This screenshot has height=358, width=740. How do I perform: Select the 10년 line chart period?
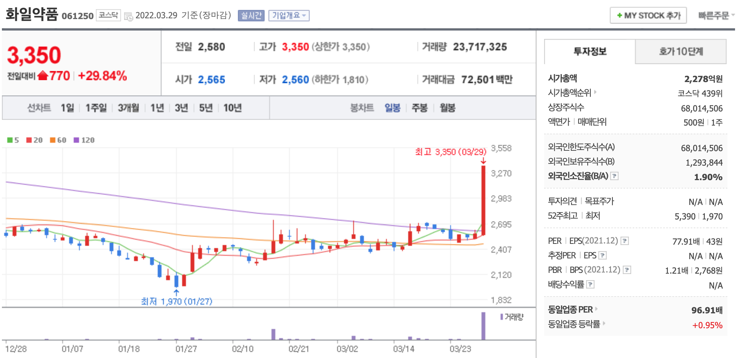[x=233, y=108]
